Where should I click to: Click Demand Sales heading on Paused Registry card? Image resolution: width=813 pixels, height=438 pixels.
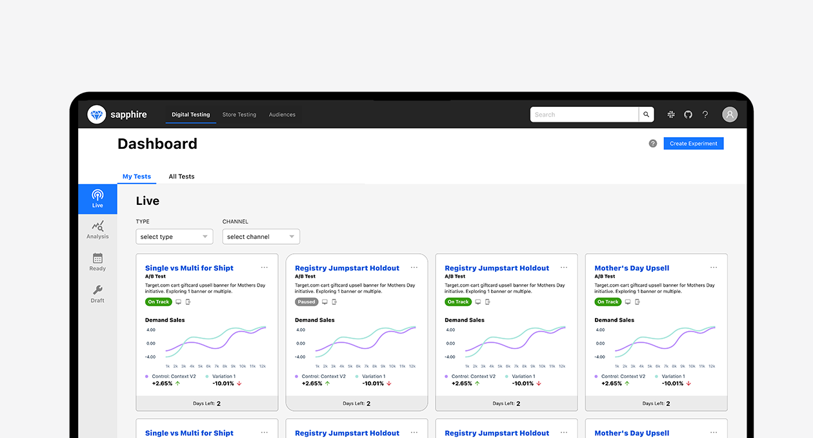[x=315, y=320]
